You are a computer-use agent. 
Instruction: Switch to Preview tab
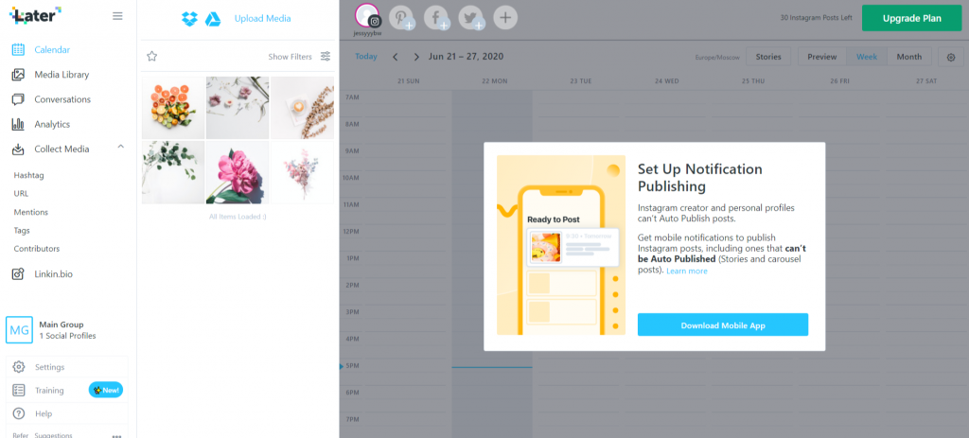[x=822, y=57]
